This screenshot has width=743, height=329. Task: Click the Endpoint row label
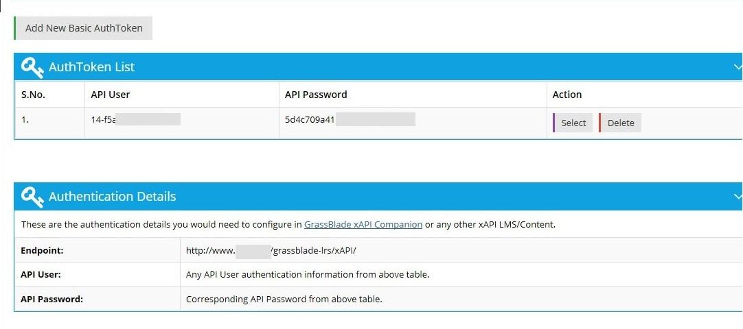point(42,251)
